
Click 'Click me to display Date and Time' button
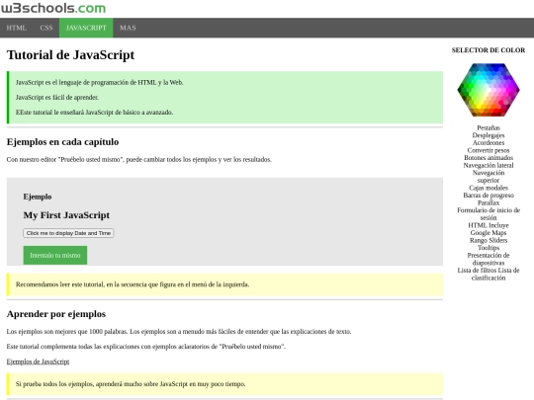click(68, 233)
